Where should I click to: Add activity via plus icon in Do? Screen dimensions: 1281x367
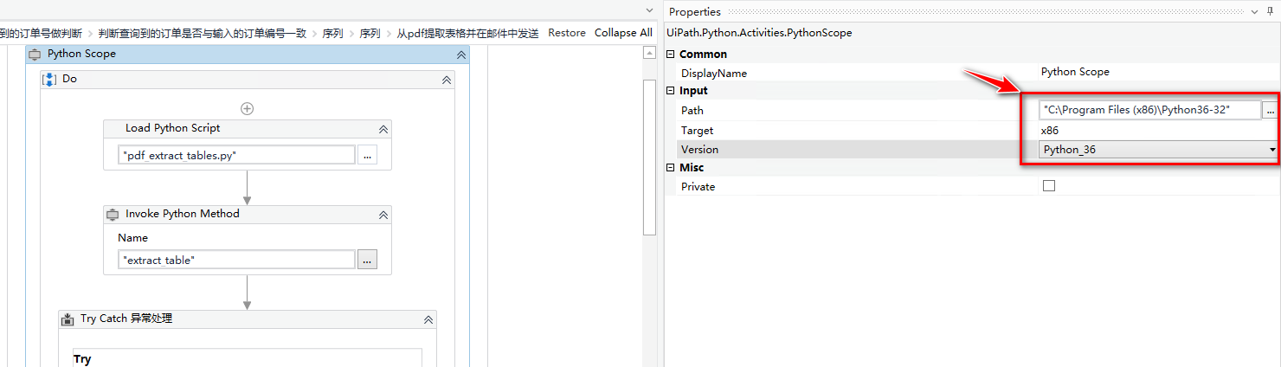(x=247, y=108)
